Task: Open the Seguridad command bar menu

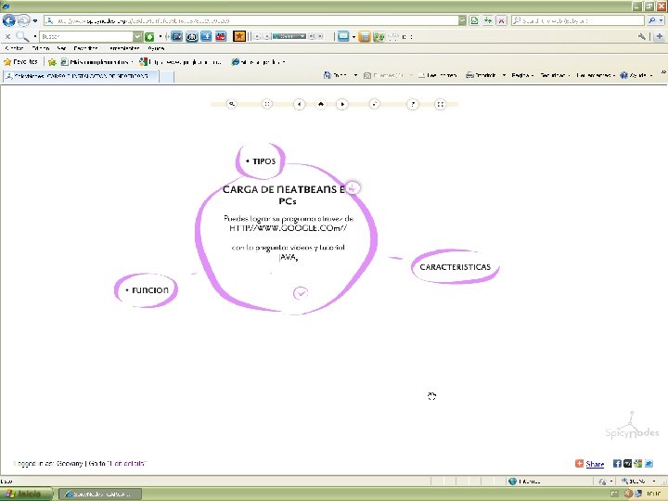Action: (555, 75)
